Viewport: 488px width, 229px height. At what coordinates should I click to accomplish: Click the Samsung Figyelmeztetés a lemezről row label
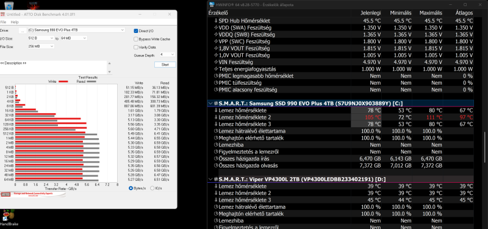click(249, 152)
